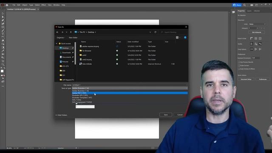Click the Save button

pos(166,115)
